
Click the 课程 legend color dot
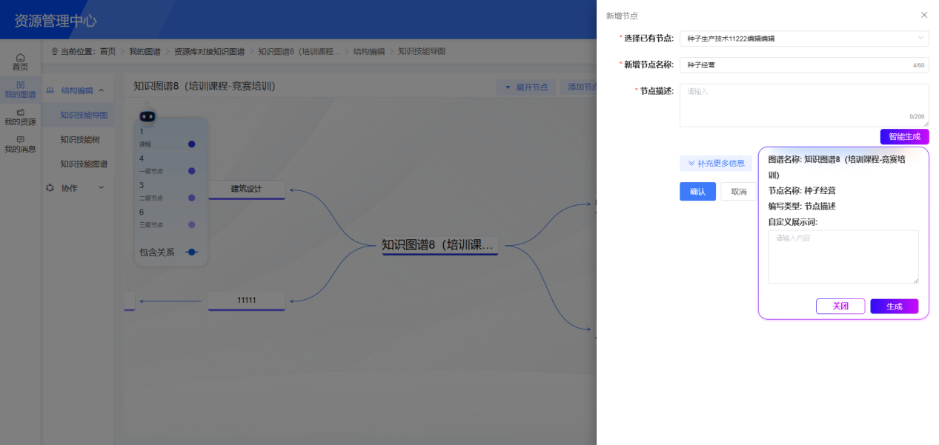click(x=191, y=144)
